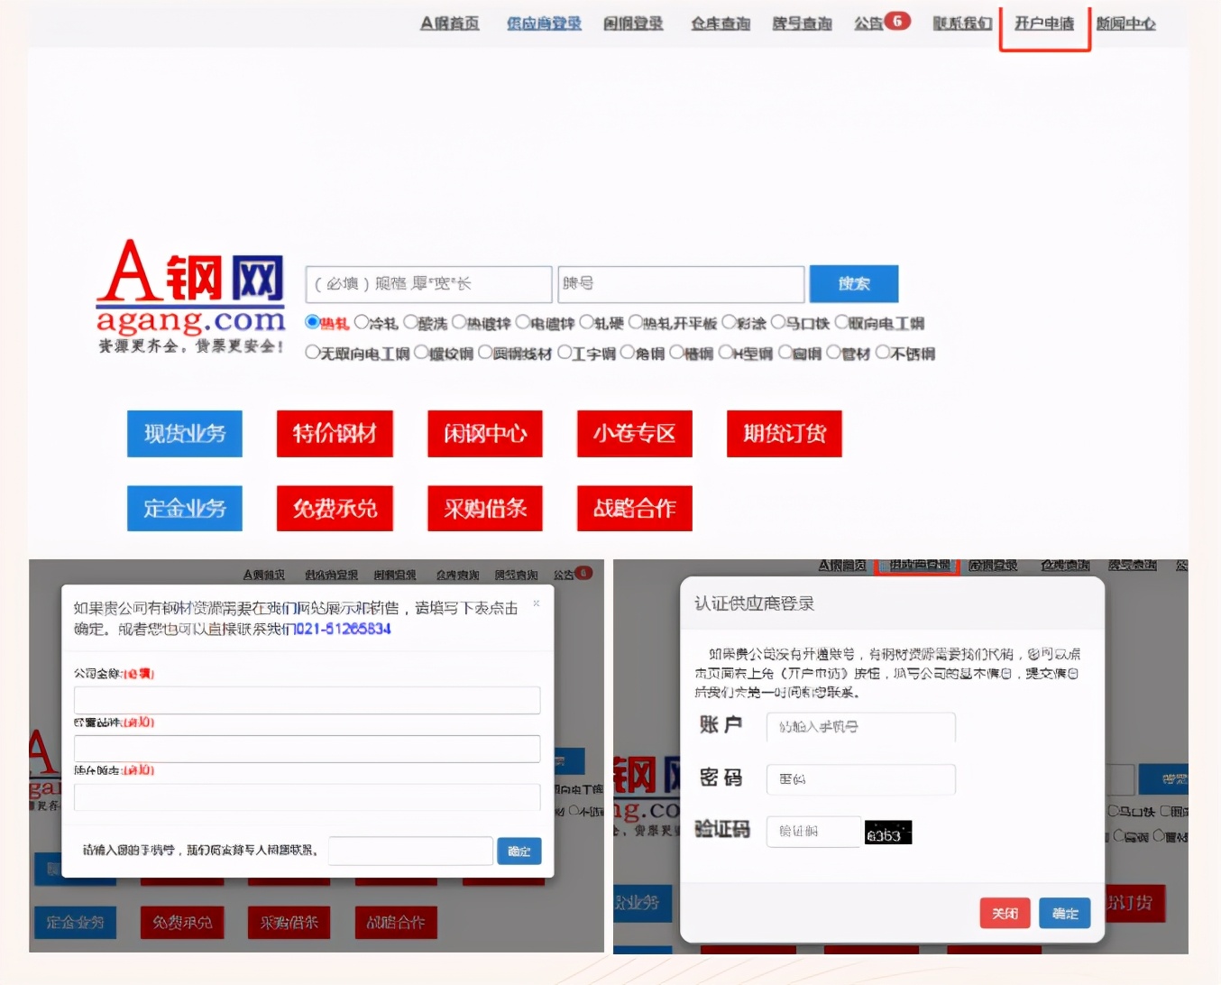Select the 定金业务 tile
This screenshot has height=985, width=1221.
184,508
